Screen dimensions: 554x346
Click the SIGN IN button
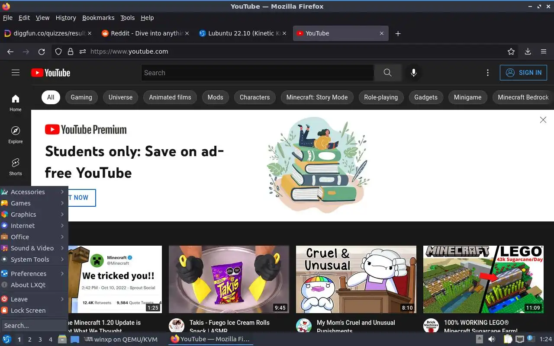click(x=523, y=73)
